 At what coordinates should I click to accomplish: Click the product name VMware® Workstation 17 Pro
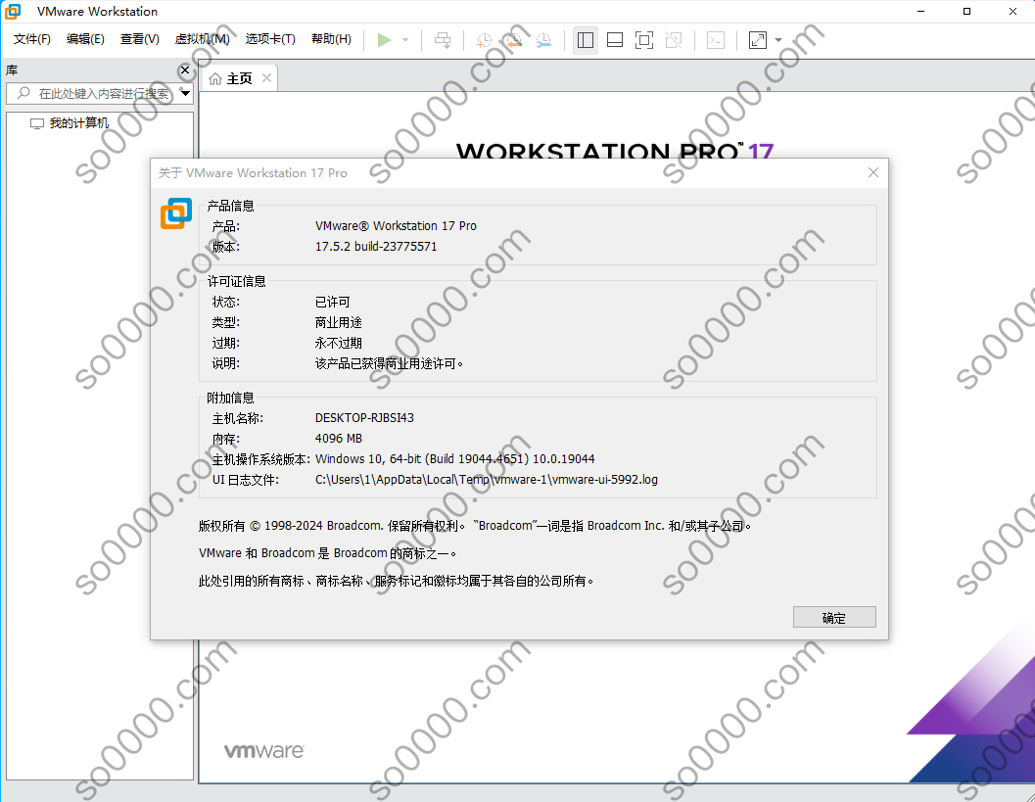point(396,226)
